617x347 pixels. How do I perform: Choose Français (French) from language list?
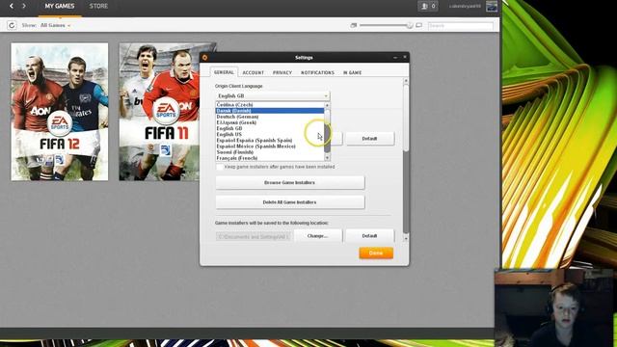pos(270,158)
